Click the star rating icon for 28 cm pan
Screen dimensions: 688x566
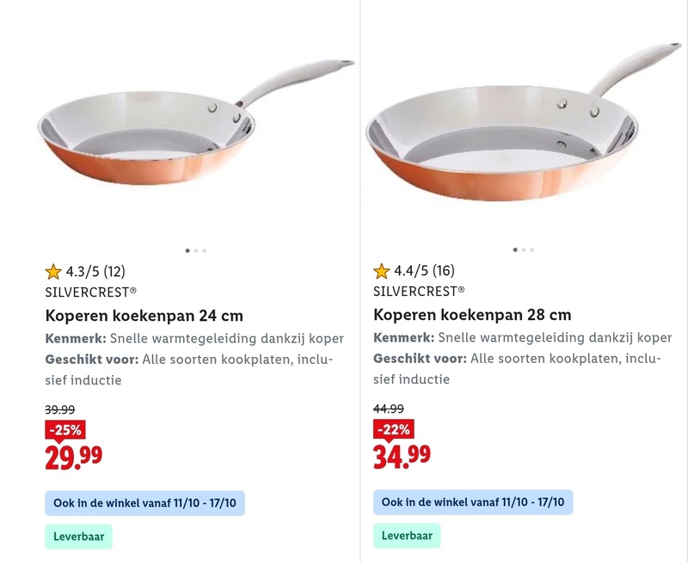coord(382,272)
